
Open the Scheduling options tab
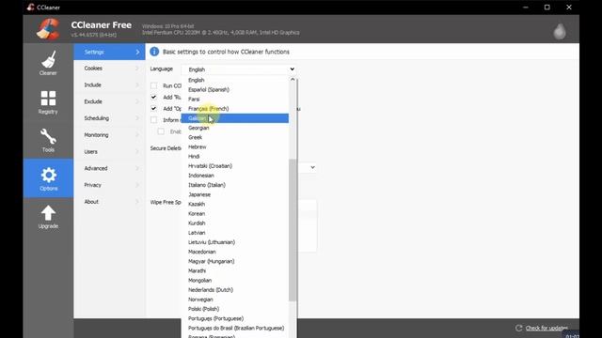click(109, 118)
